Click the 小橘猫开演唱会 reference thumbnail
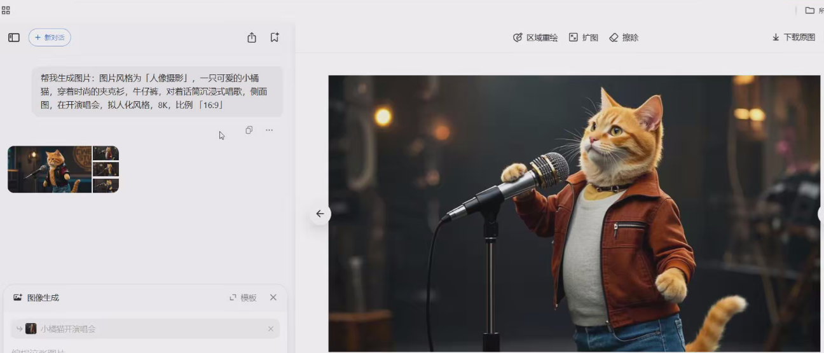The width and height of the screenshot is (824, 353). (31, 329)
